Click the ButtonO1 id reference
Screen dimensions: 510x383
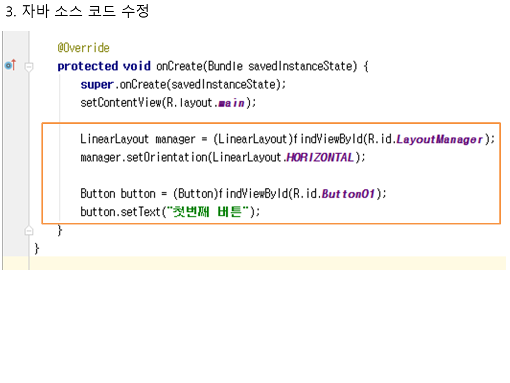click(x=348, y=194)
